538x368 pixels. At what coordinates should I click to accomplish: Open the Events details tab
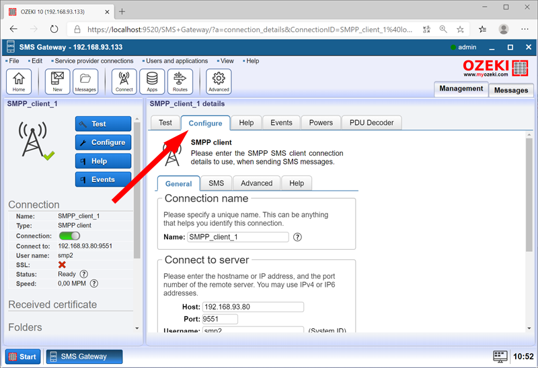pos(281,123)
